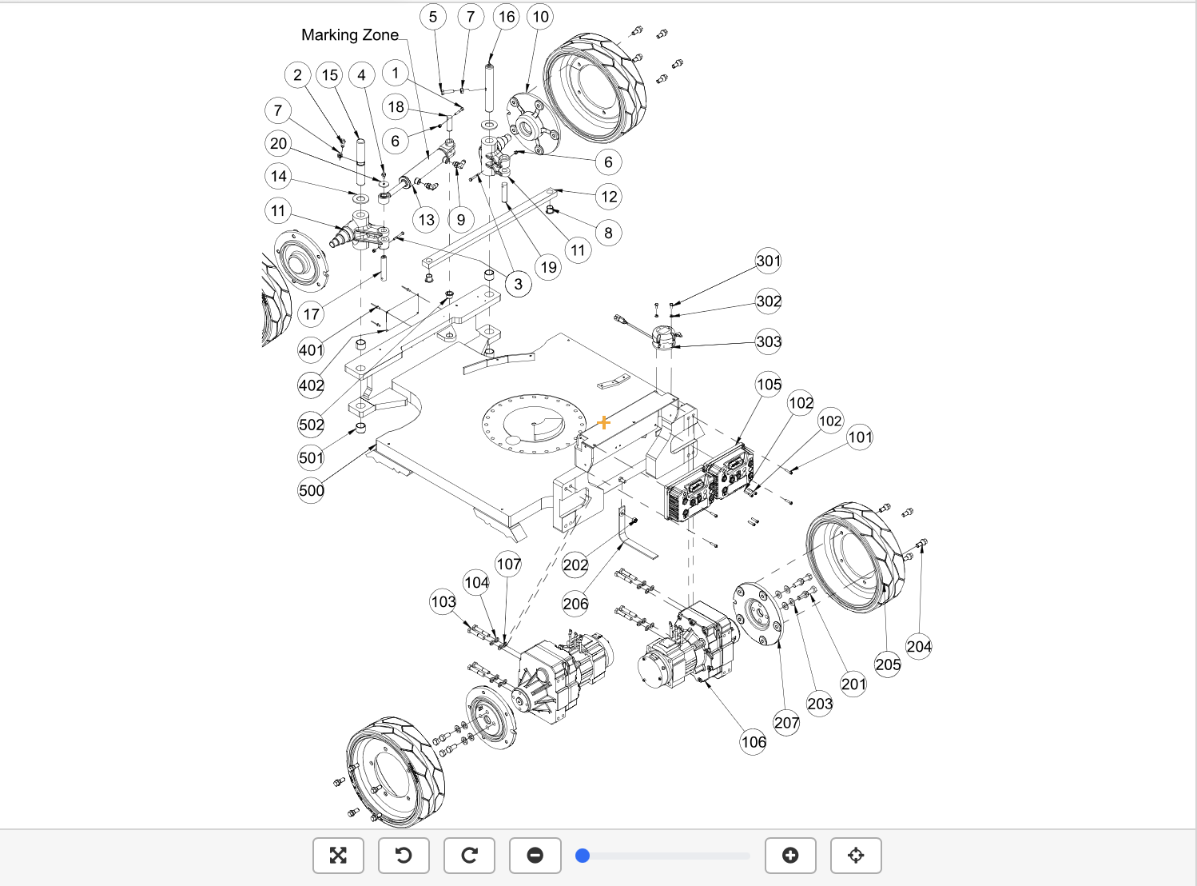
Task: Click the Marking Zone label
Action: (350, 35)
